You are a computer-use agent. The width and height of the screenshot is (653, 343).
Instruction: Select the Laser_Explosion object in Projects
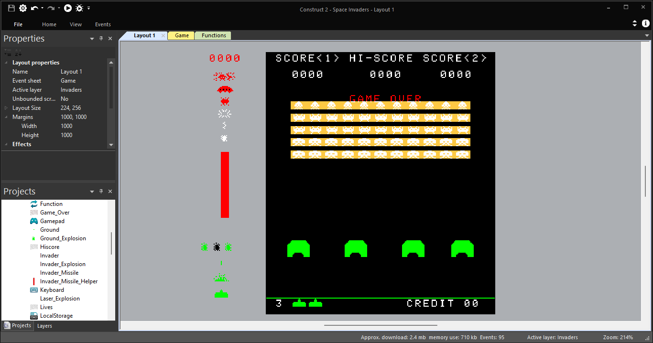tap(60, 299)
